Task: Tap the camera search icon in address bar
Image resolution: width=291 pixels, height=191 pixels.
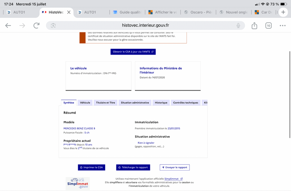Action: 53,25
